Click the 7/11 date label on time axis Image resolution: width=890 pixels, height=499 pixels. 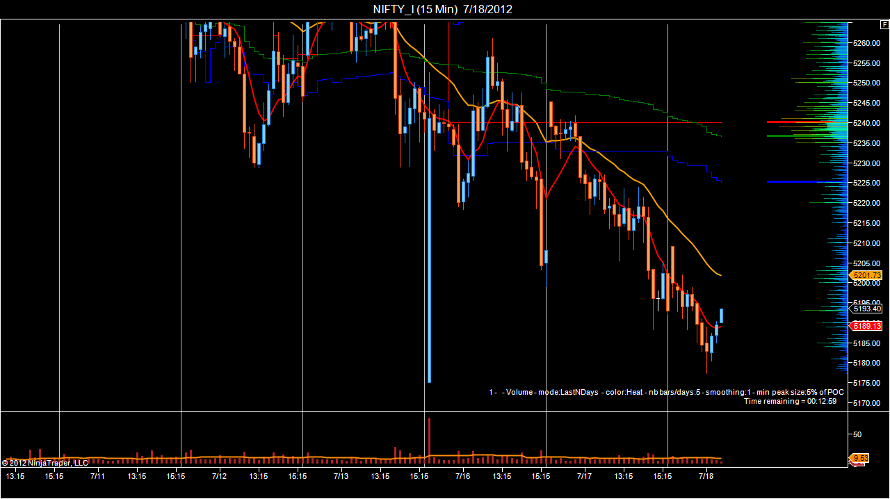(x=98, y=477)
